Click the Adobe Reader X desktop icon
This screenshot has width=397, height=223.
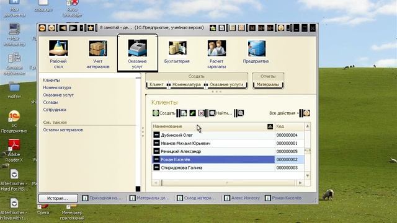(x=14, y=151)
